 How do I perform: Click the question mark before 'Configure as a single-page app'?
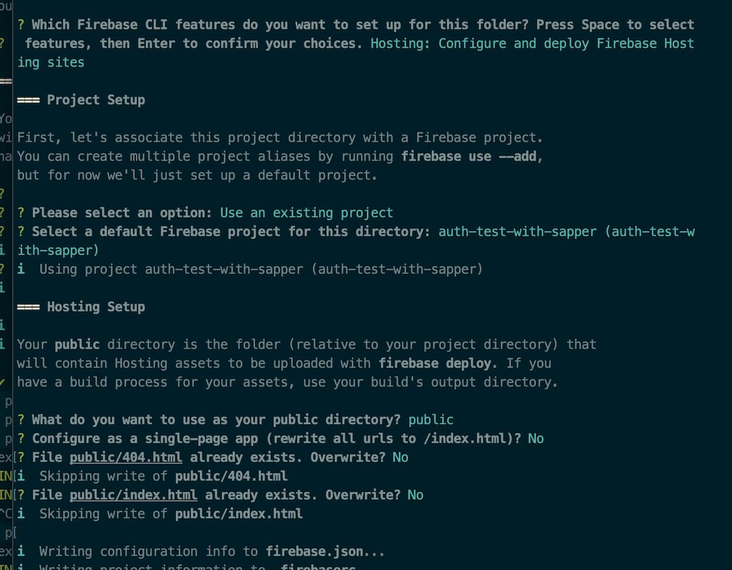(21, 438)
